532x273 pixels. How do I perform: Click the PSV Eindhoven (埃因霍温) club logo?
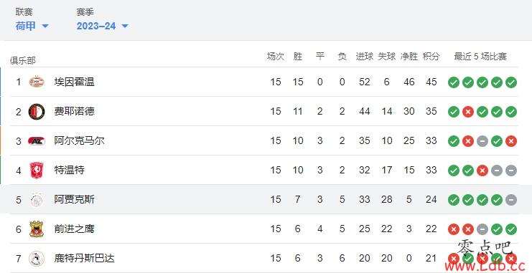coord(37,82)
